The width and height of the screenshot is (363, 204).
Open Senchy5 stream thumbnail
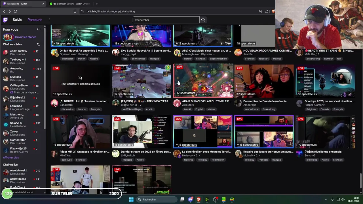(x=325, y=132)
